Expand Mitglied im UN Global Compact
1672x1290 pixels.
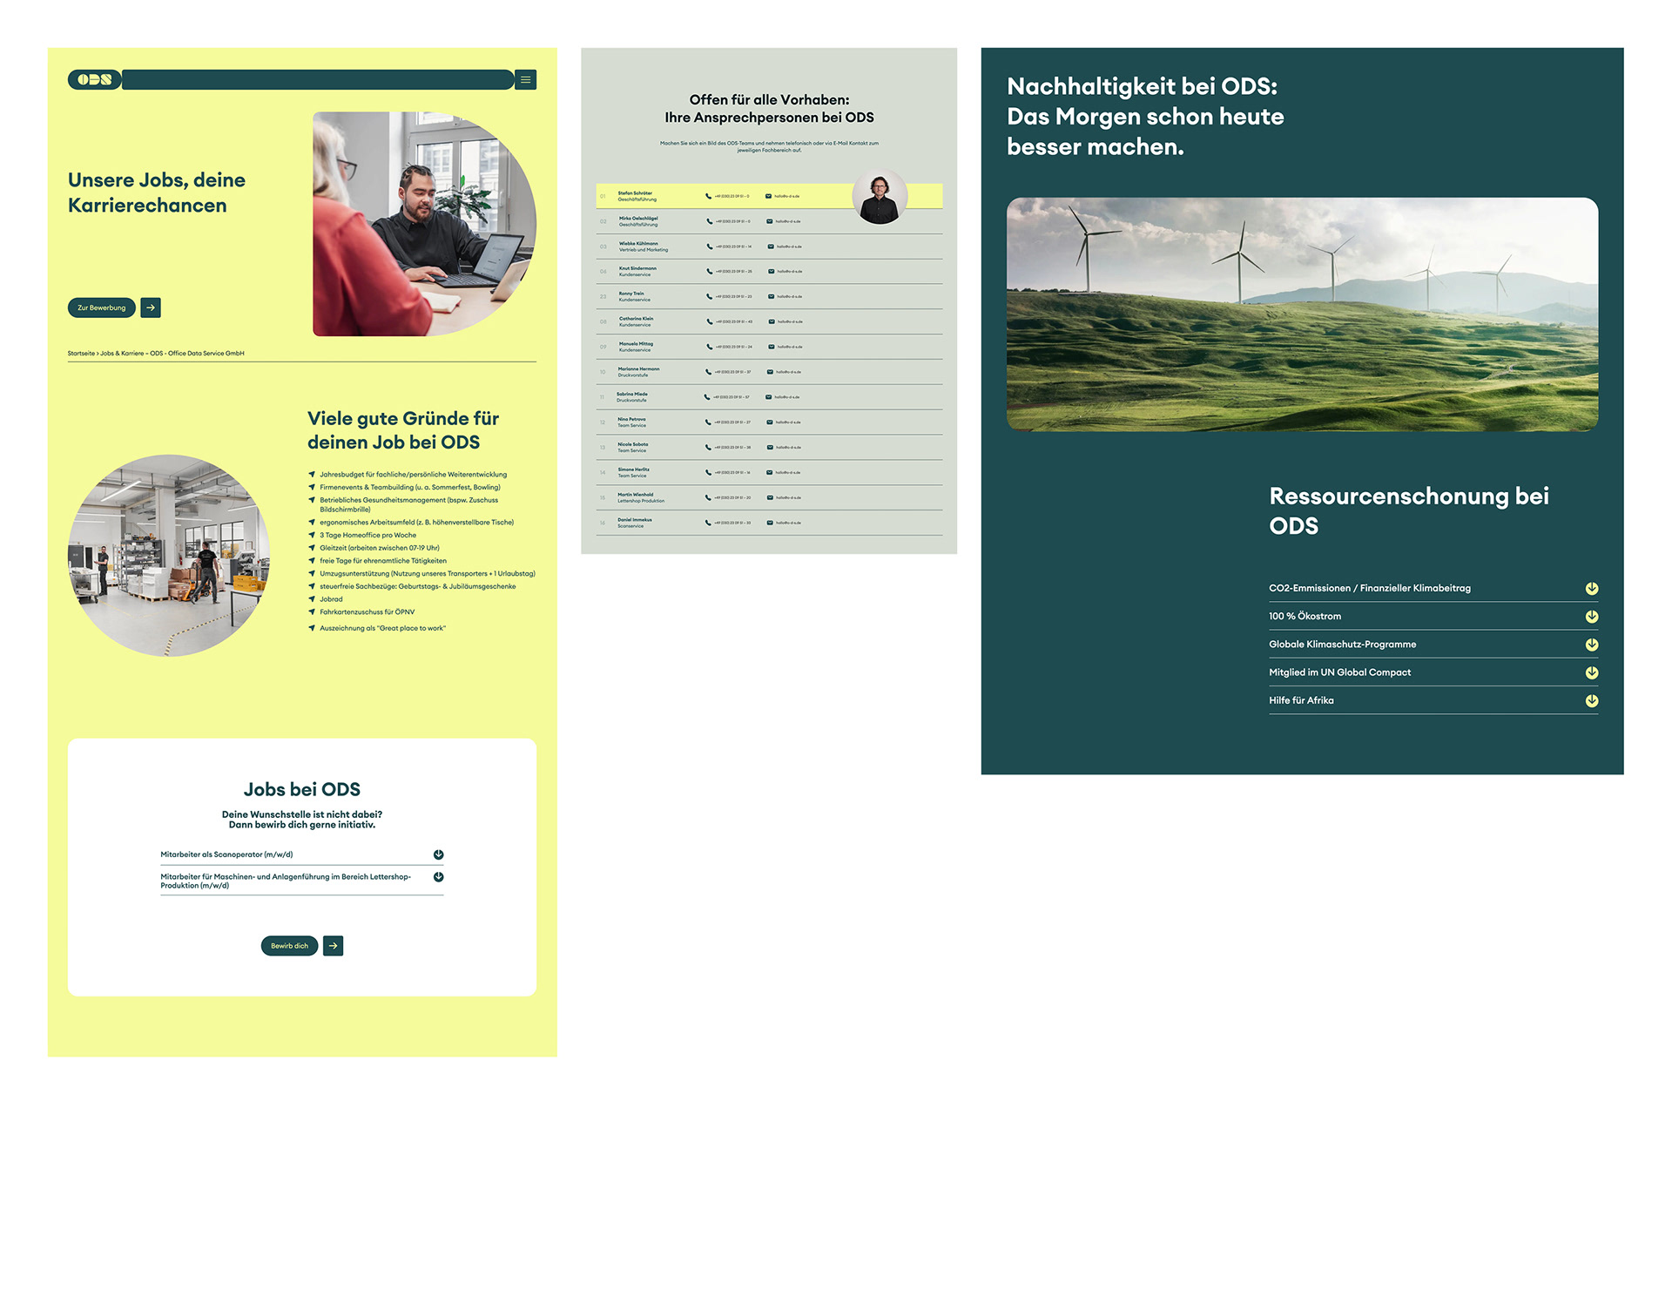pos(1591,672)
